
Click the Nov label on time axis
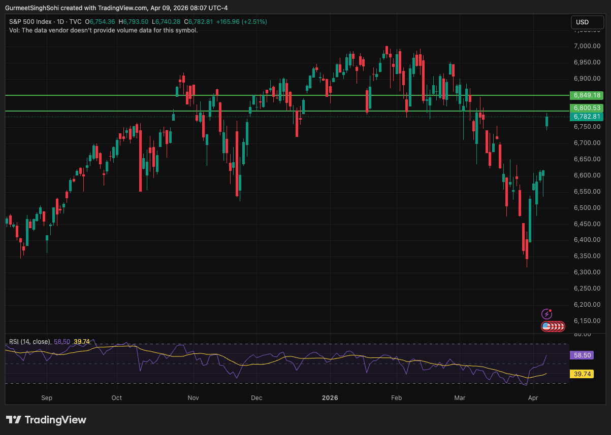click(x=193, y=398)
